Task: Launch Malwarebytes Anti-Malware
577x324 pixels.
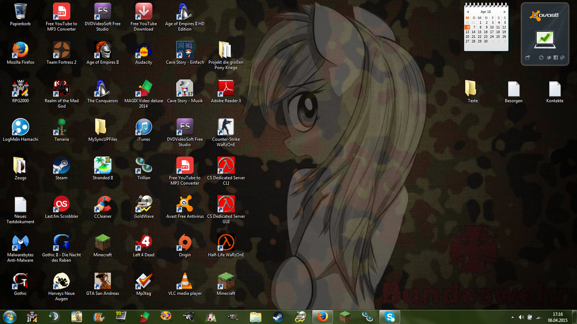Action: (20, 248)
